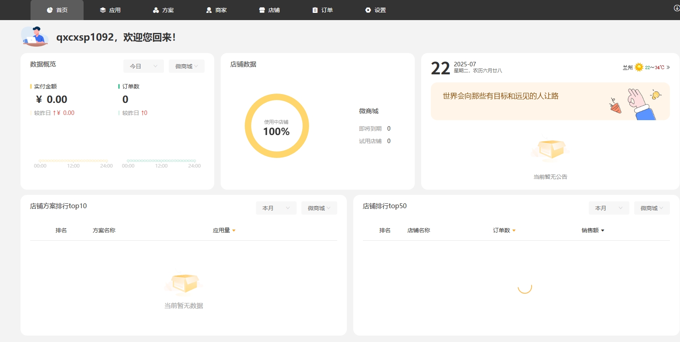Image resolution: width=680 pixels, height=342 pixels.
Task: Sort store ranking by 订单数 column
Action: (x=504, y=230)
